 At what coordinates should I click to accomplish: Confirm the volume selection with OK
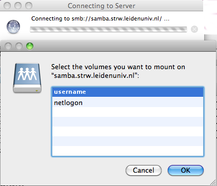[x=186, y=171]
